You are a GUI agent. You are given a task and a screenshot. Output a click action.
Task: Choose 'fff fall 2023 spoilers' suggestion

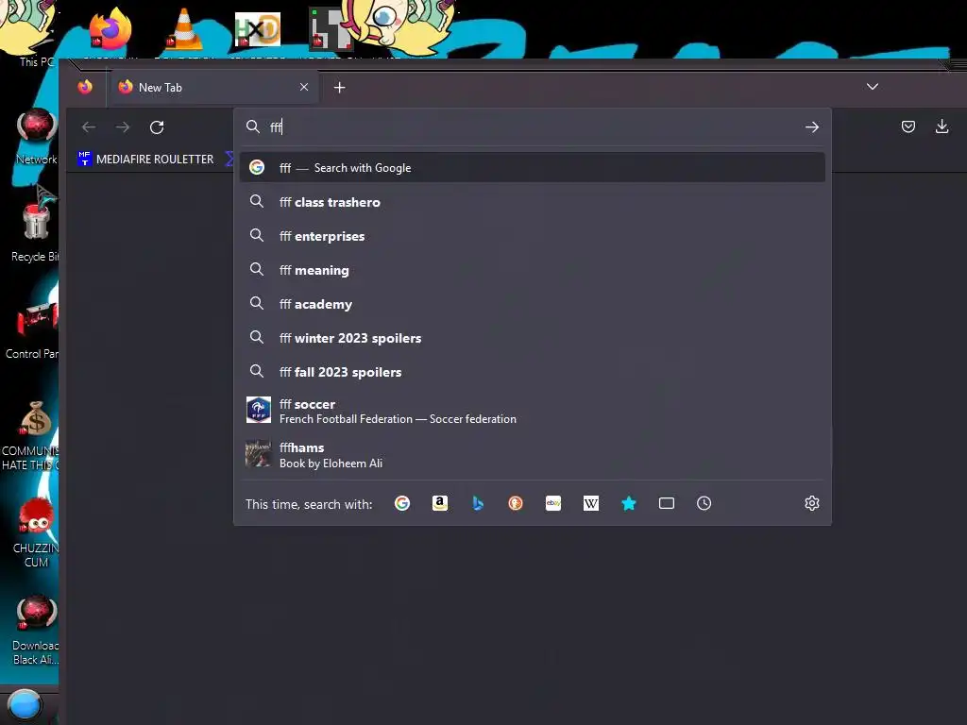pos(533,372)
